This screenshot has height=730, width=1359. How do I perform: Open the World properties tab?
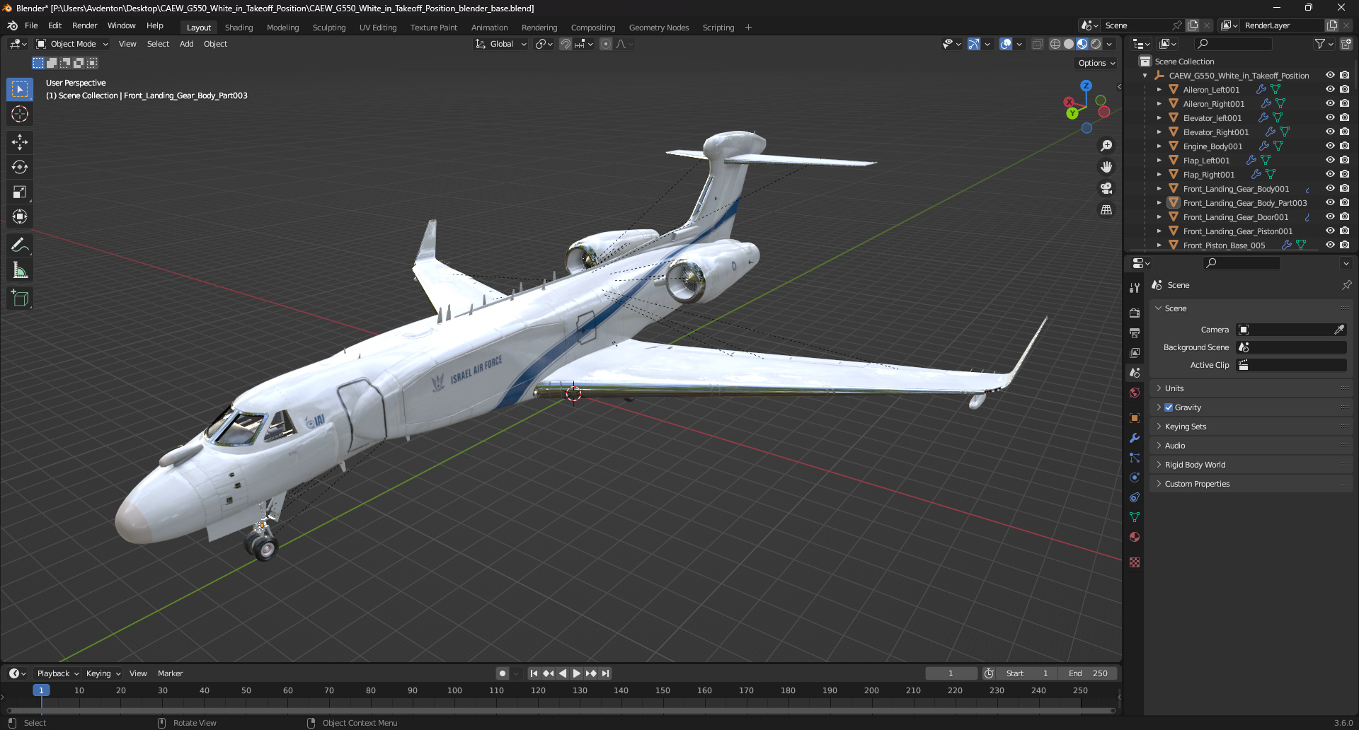click(x=1135, y=393)
